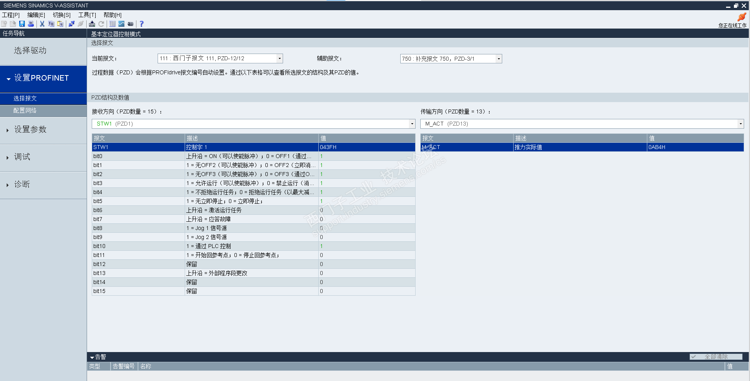Save the project with the floppy disk icon
The width and height of the screenshot is (750, 381).
point(22,24)
